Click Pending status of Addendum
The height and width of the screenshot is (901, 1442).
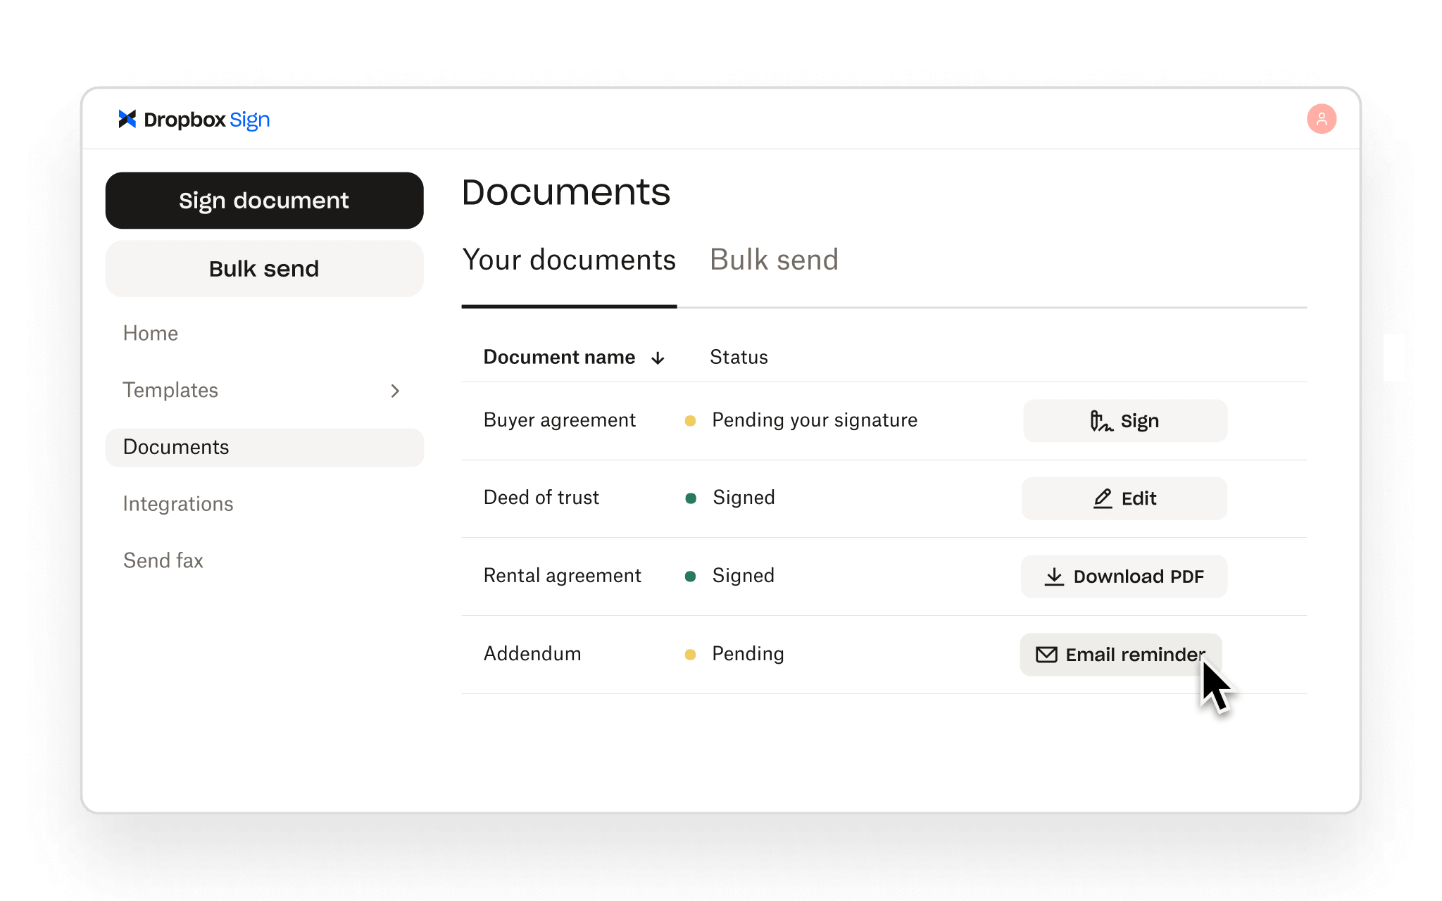[748, 654]
